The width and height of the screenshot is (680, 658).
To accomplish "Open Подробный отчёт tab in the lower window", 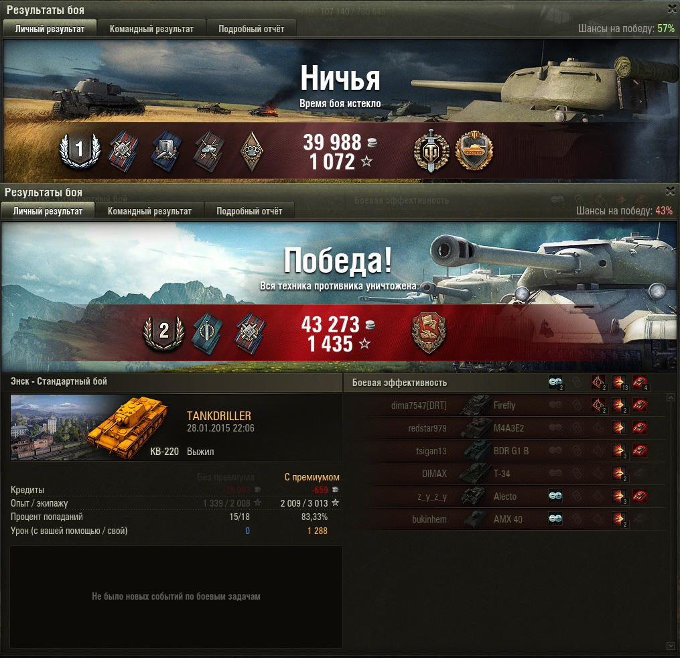I will [249, 211].
